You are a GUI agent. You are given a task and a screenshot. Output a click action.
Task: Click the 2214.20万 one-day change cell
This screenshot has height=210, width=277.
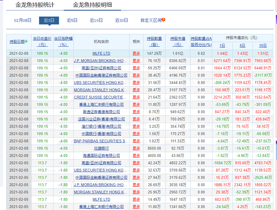point(222,97)
